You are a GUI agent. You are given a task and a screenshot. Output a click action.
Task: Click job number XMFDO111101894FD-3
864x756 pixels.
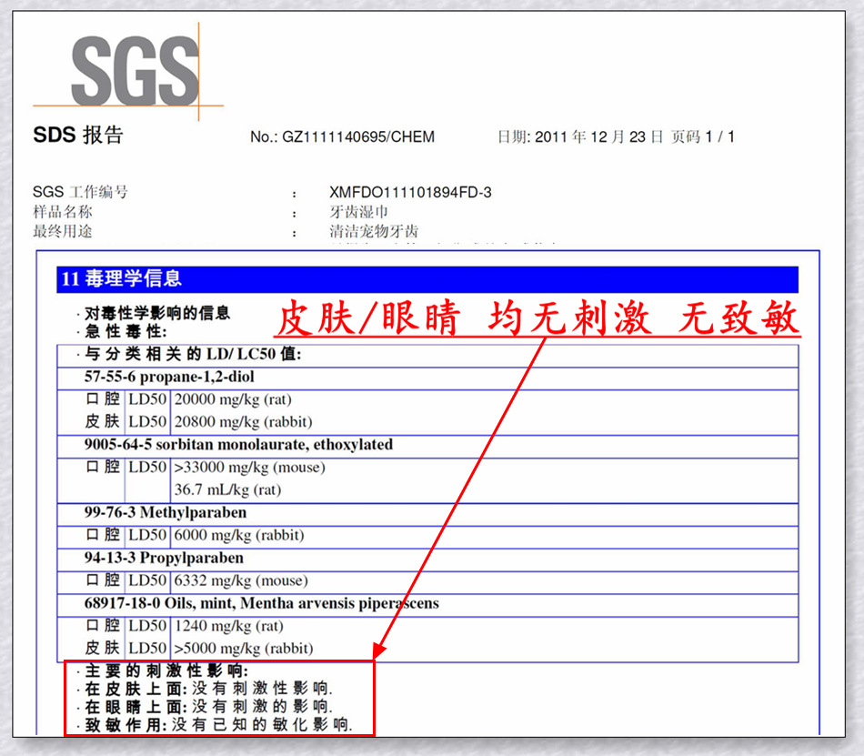(x=410, y=192)
